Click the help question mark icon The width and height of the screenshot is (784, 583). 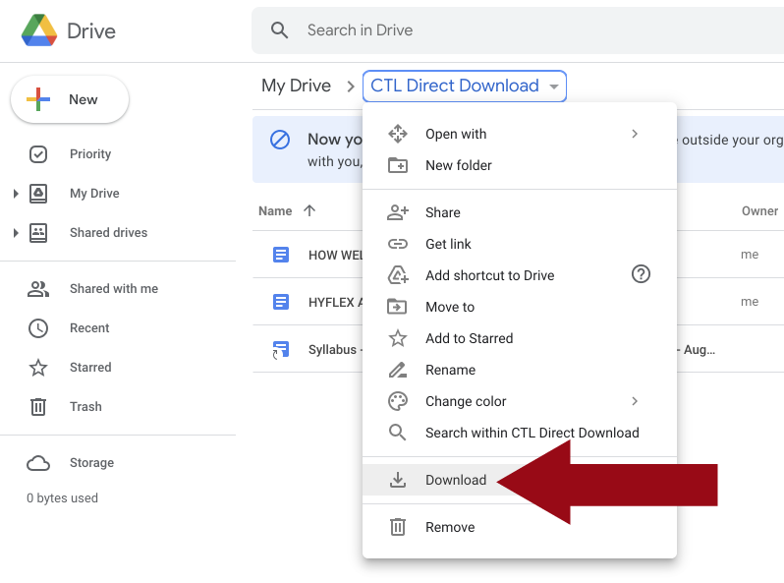641,274
